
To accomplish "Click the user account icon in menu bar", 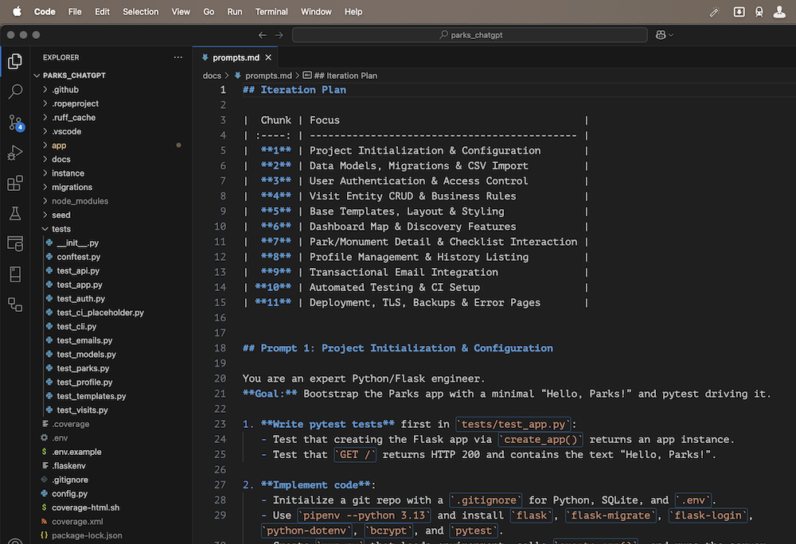I will pyautogui.click(x=779, y=12).
